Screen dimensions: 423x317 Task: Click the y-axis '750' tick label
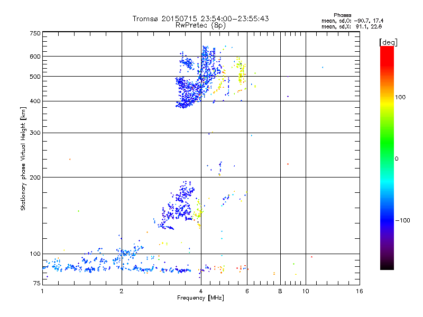pos(35,33)
